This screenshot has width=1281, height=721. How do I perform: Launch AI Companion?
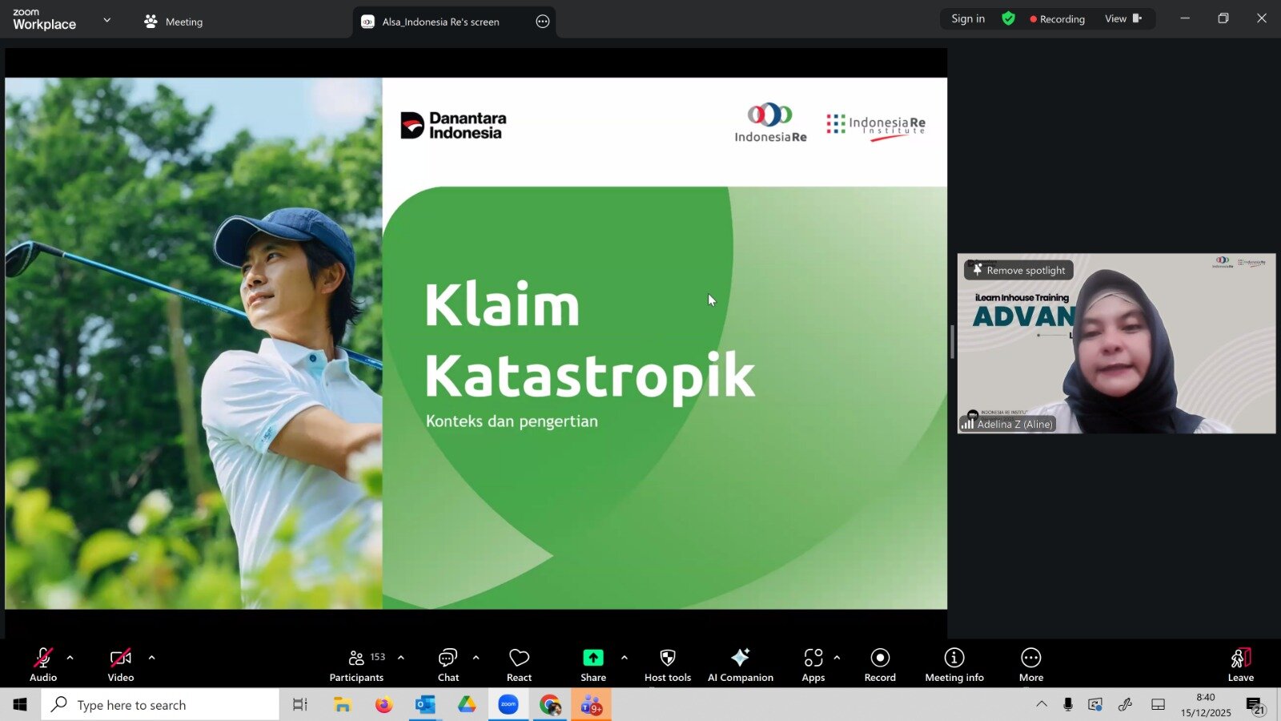pyautogui.click(x=740, y=665)
